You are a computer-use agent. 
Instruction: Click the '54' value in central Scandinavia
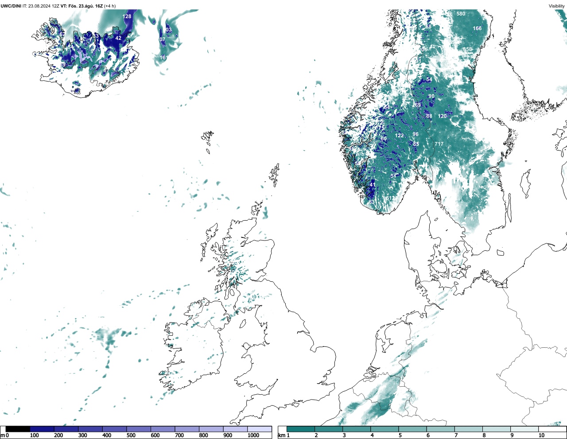tap(429, 80)
